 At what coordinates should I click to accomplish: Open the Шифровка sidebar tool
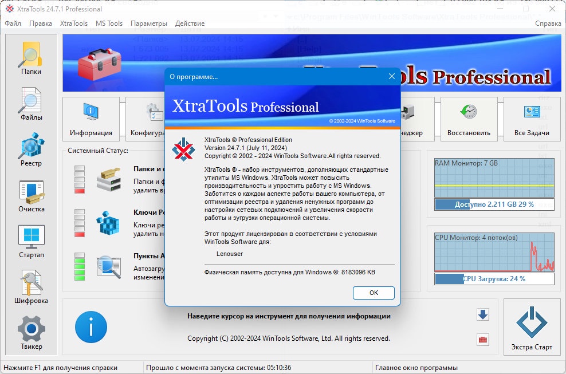coord(31,288)
